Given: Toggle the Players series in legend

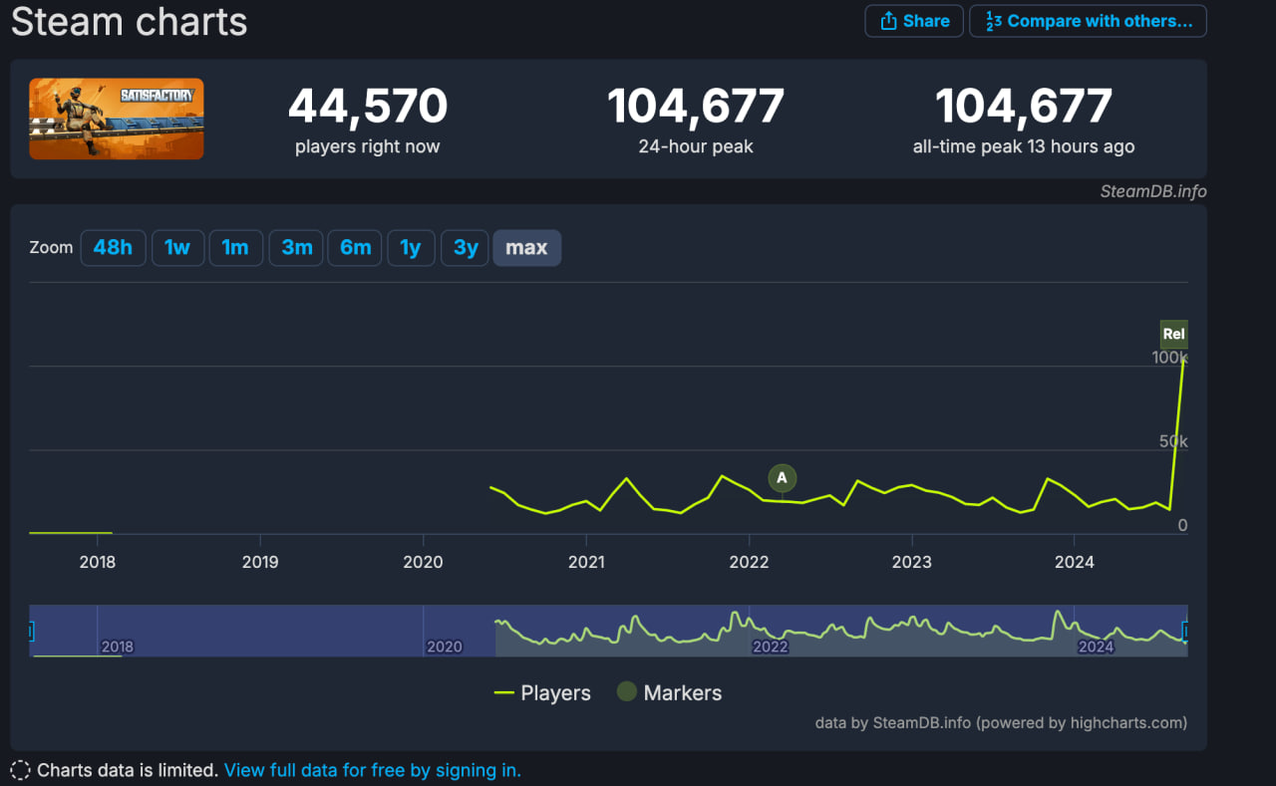Looking at the screenshot, I should tap(542, 693).
